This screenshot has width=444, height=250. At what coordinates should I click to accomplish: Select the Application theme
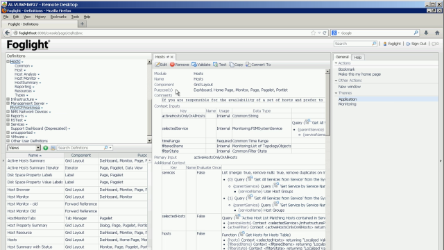[348, 99]
